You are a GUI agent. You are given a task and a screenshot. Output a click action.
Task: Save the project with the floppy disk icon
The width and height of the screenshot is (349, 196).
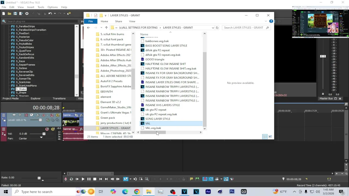pos(15,14)
